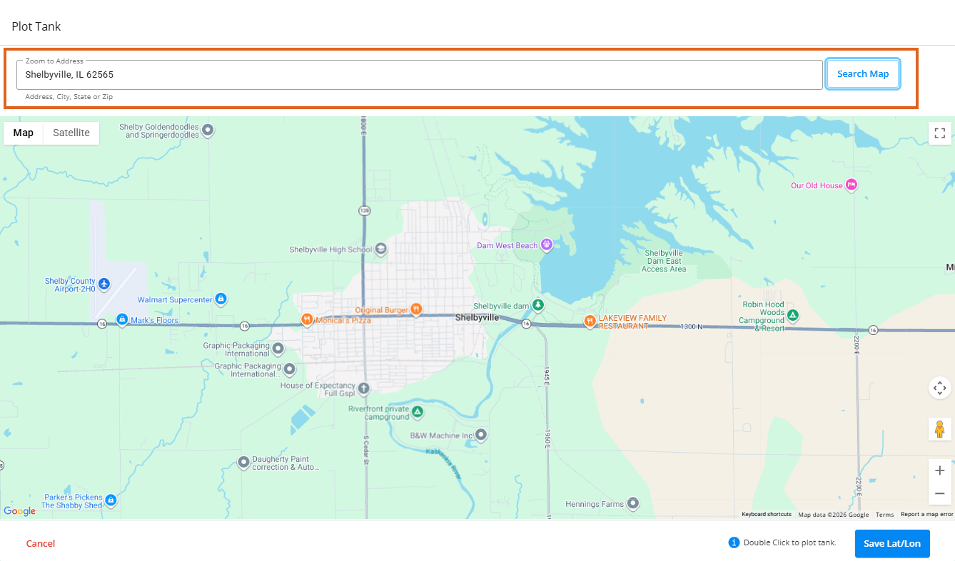
Task: Click the Shelbyville dam park pin
Action: click(538, 306)
